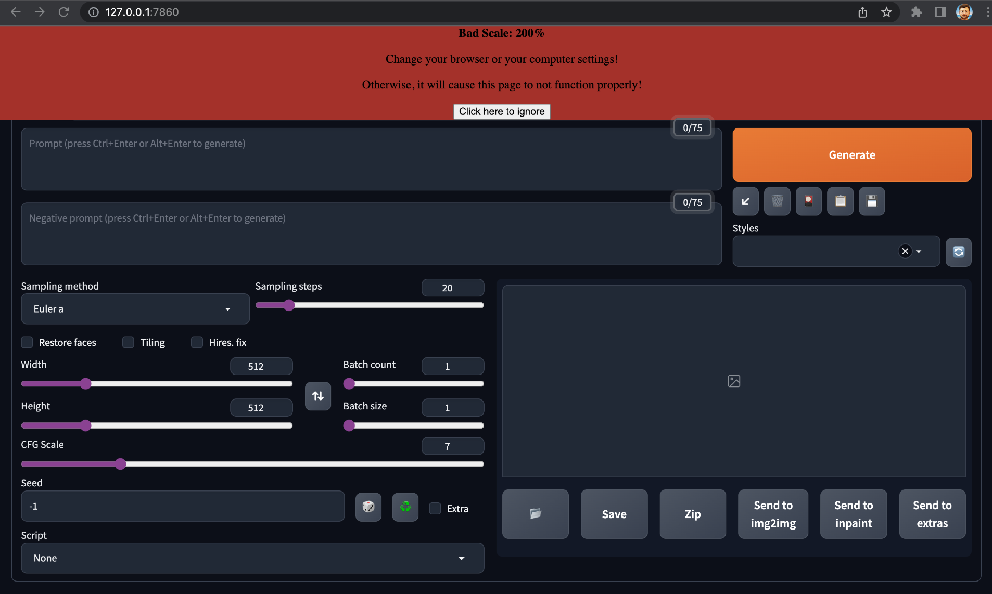Apply selected styles via clipboard icon
Screen dimensions: 992x594
pos(840,201)
